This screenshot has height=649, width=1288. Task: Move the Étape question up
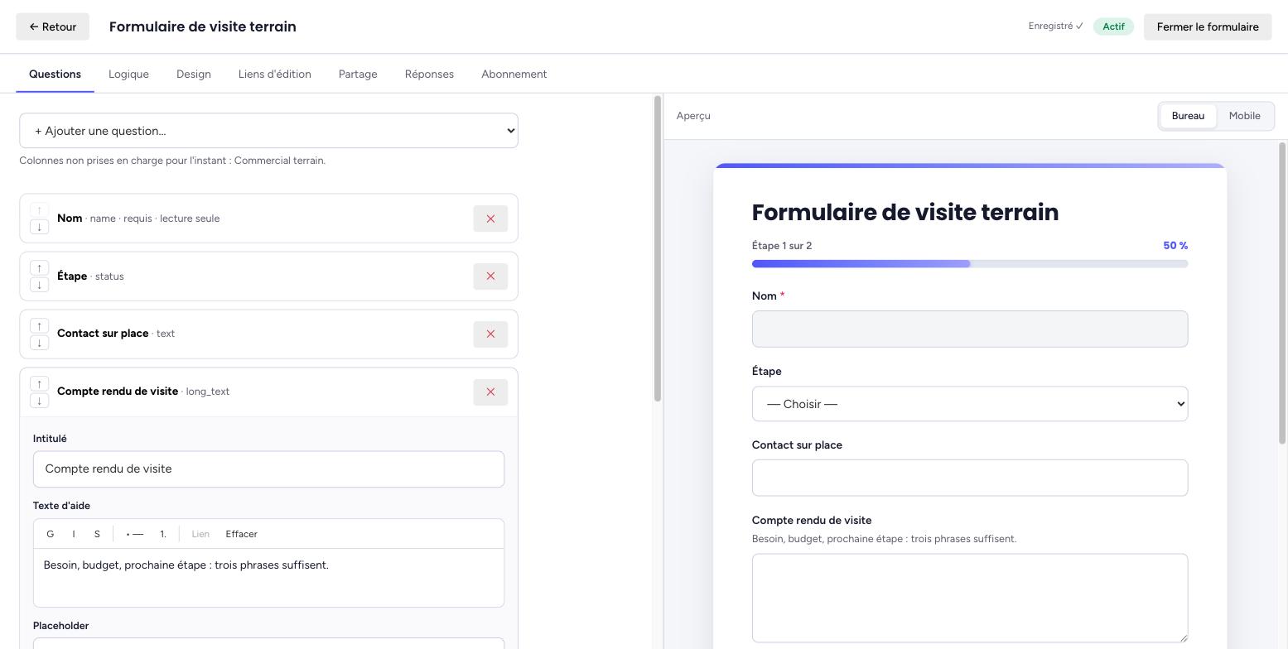pos(39,268)
